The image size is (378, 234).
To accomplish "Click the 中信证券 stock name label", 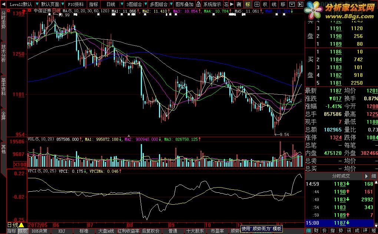I will pyautogui.click(x=42, y=11).
